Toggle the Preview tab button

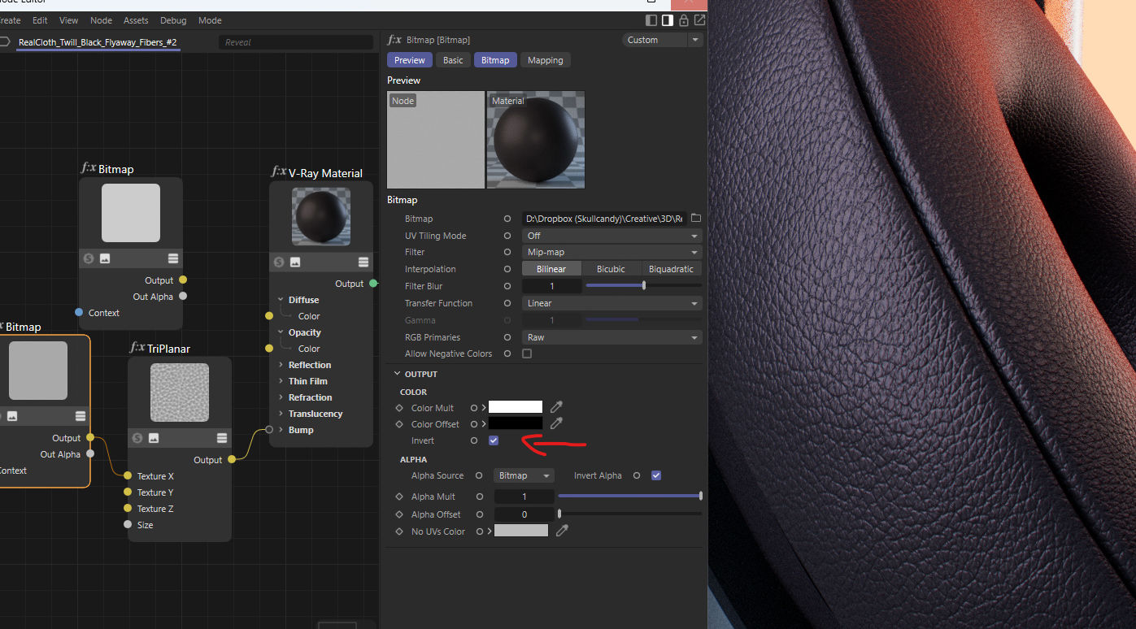pos(410,60)
